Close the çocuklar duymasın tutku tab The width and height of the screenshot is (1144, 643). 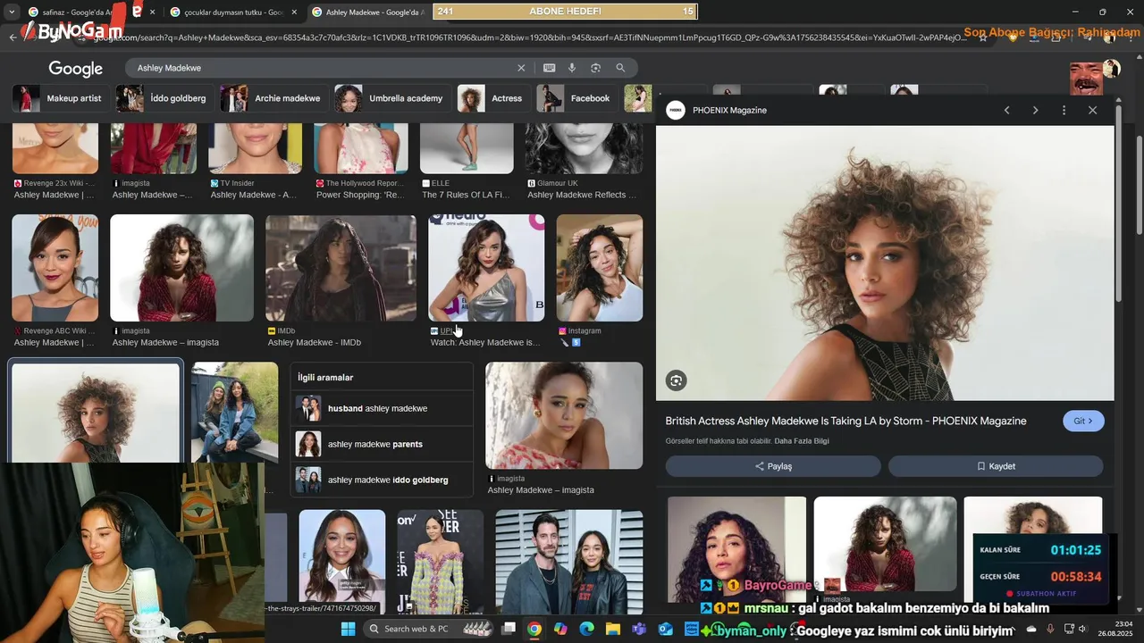pyautogui.click(x=294, y=12)
